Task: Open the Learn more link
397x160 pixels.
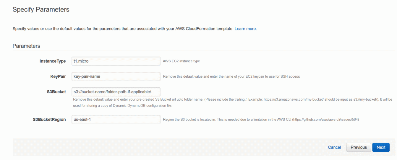Action: (x=245, y=29)
